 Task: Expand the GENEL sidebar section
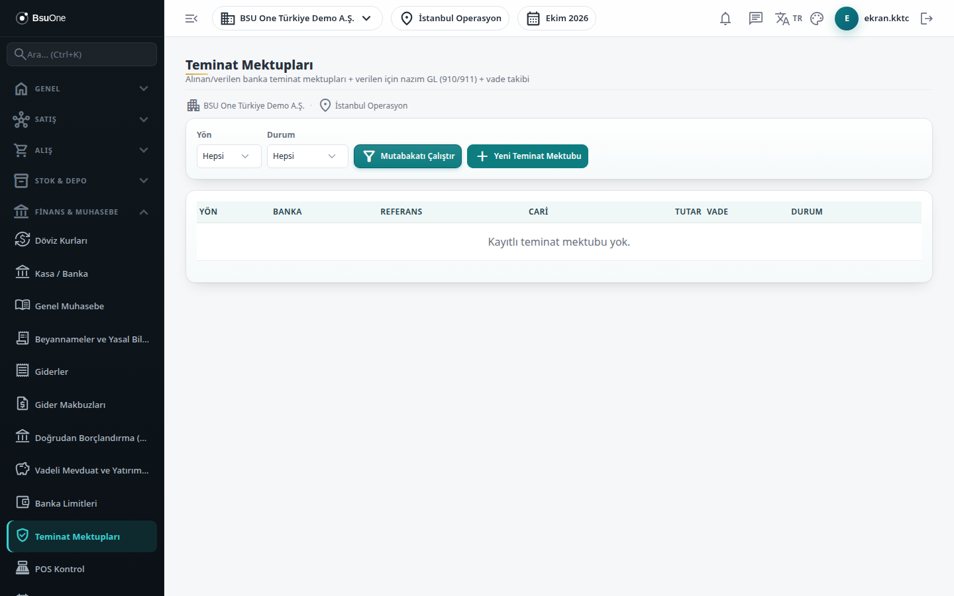[x=82, y=89]
